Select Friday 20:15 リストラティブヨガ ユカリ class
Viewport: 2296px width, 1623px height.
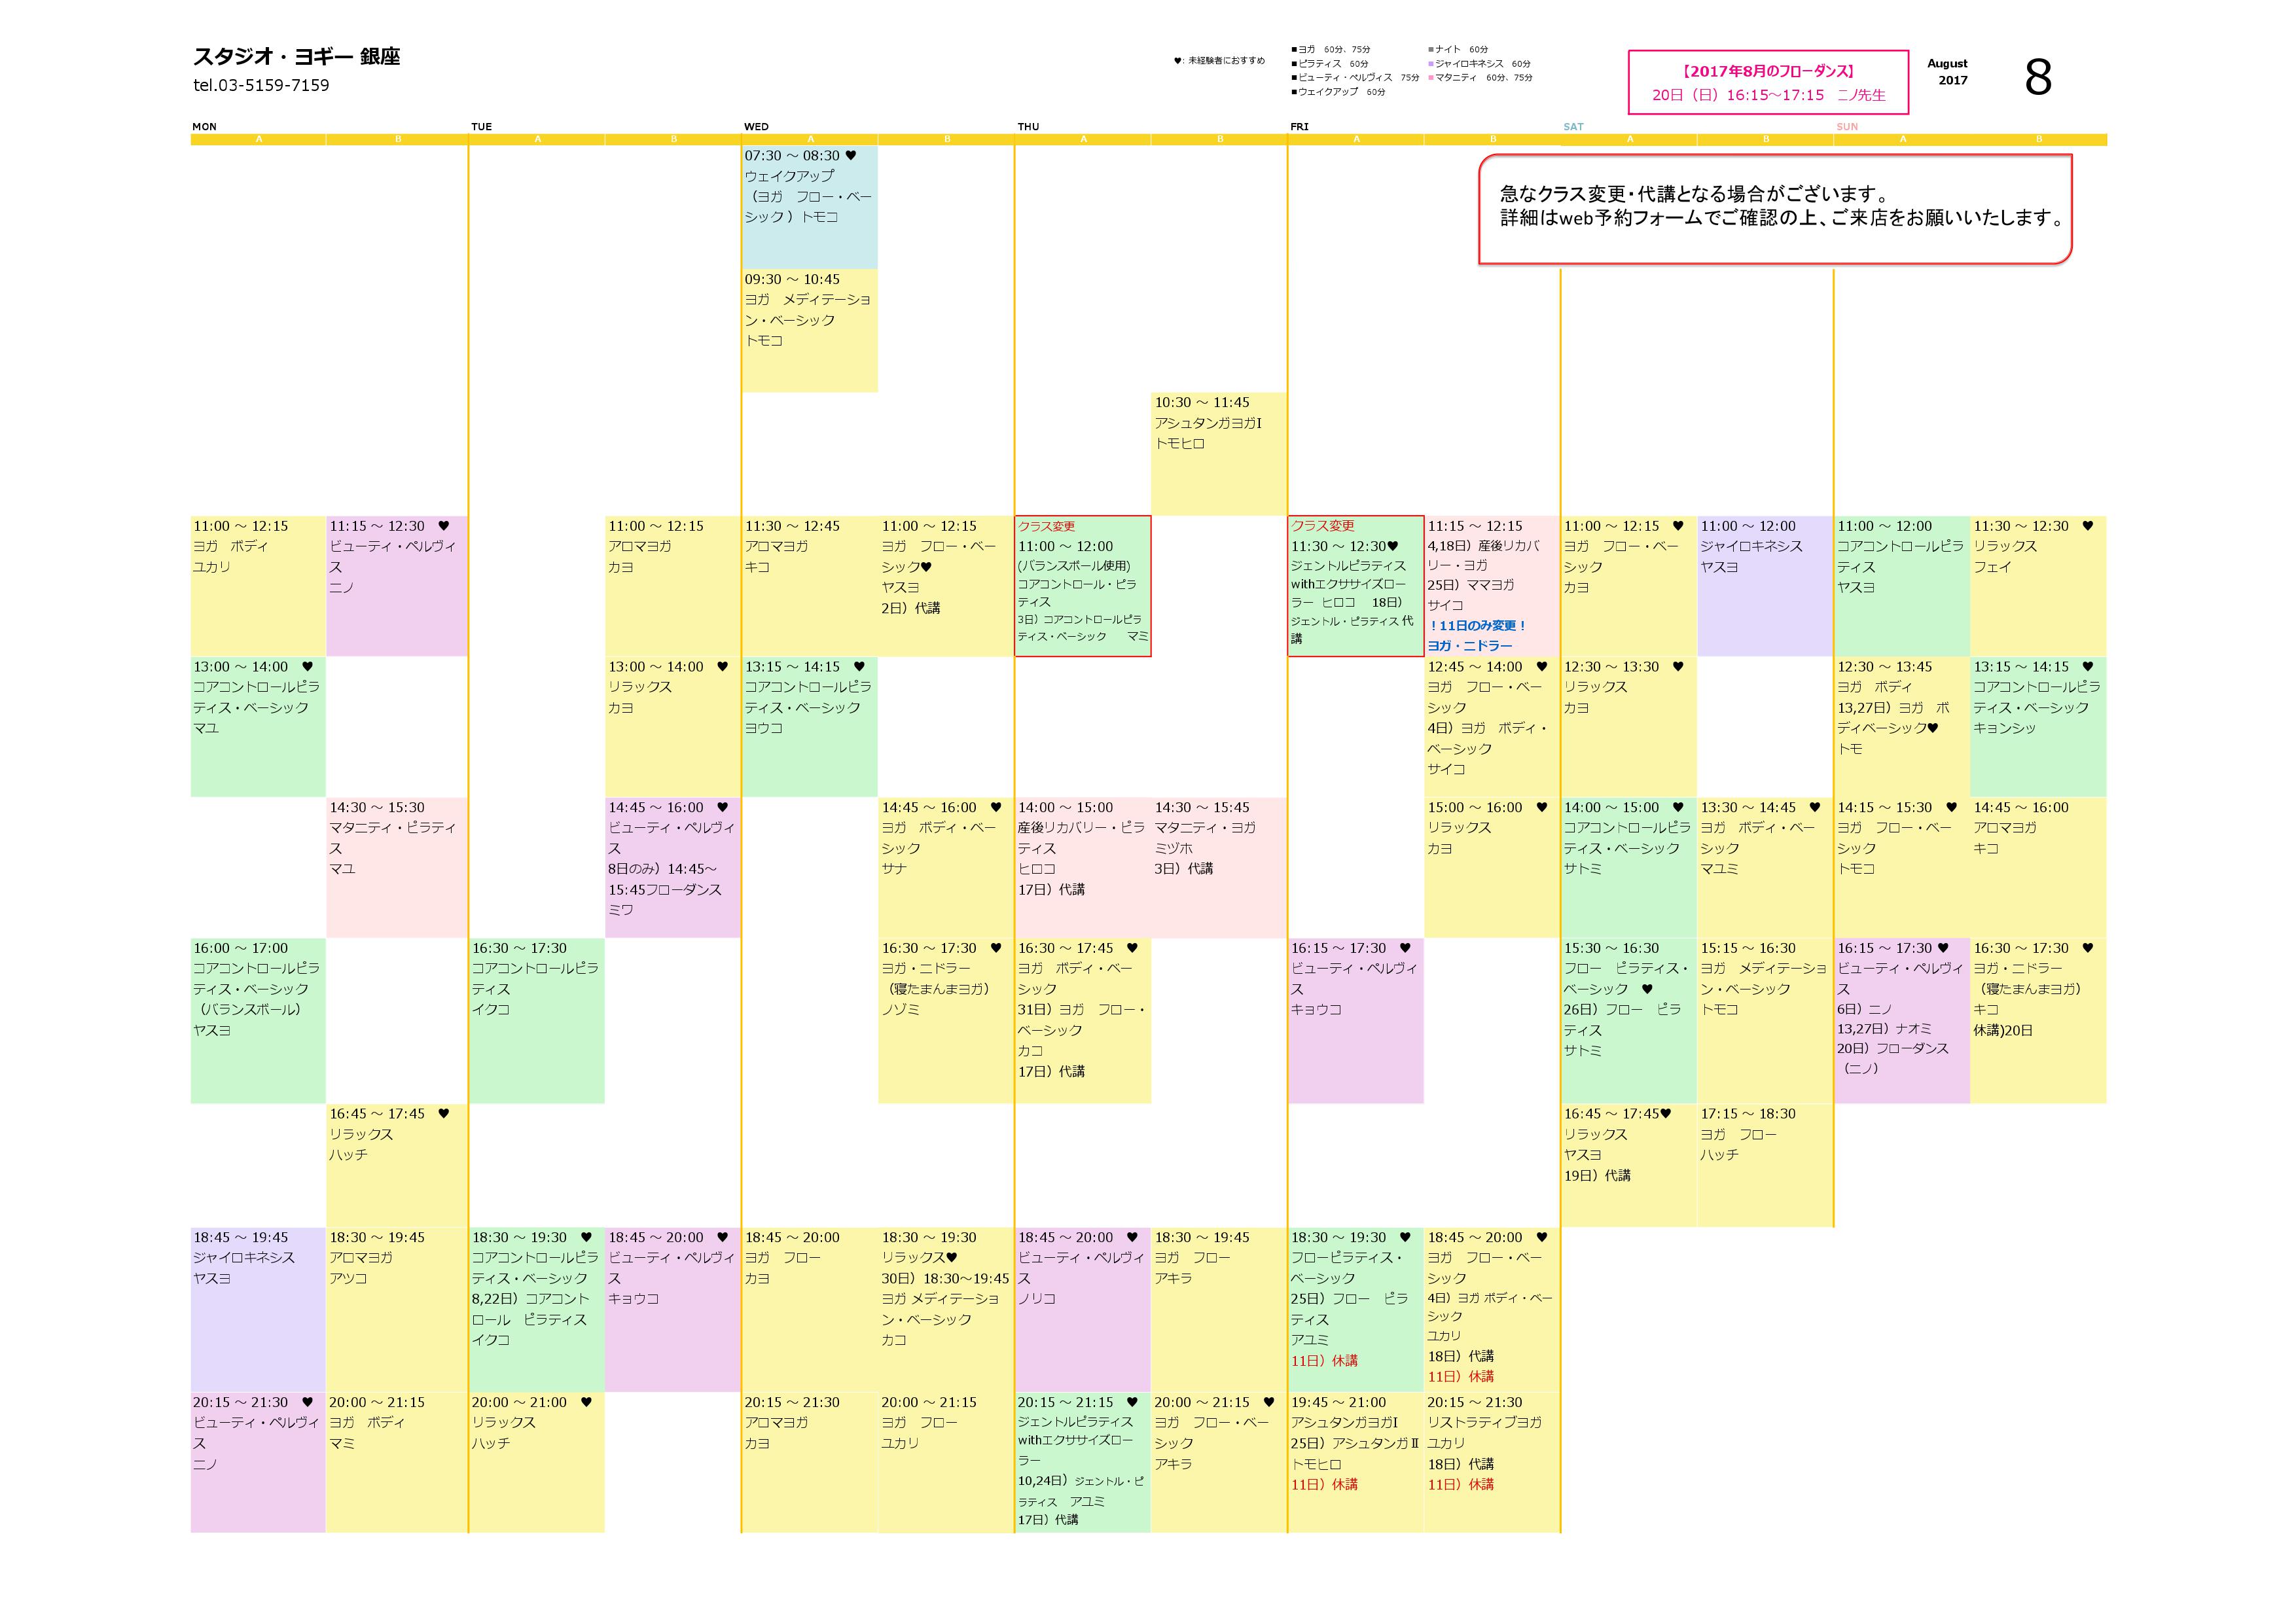[x=1492, y=1463]
